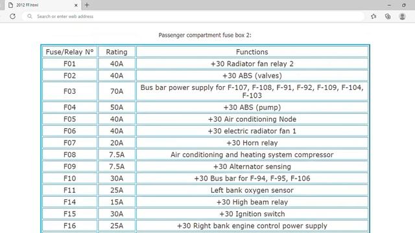Click '+30 ABS (pump)' function

point(252,107)
